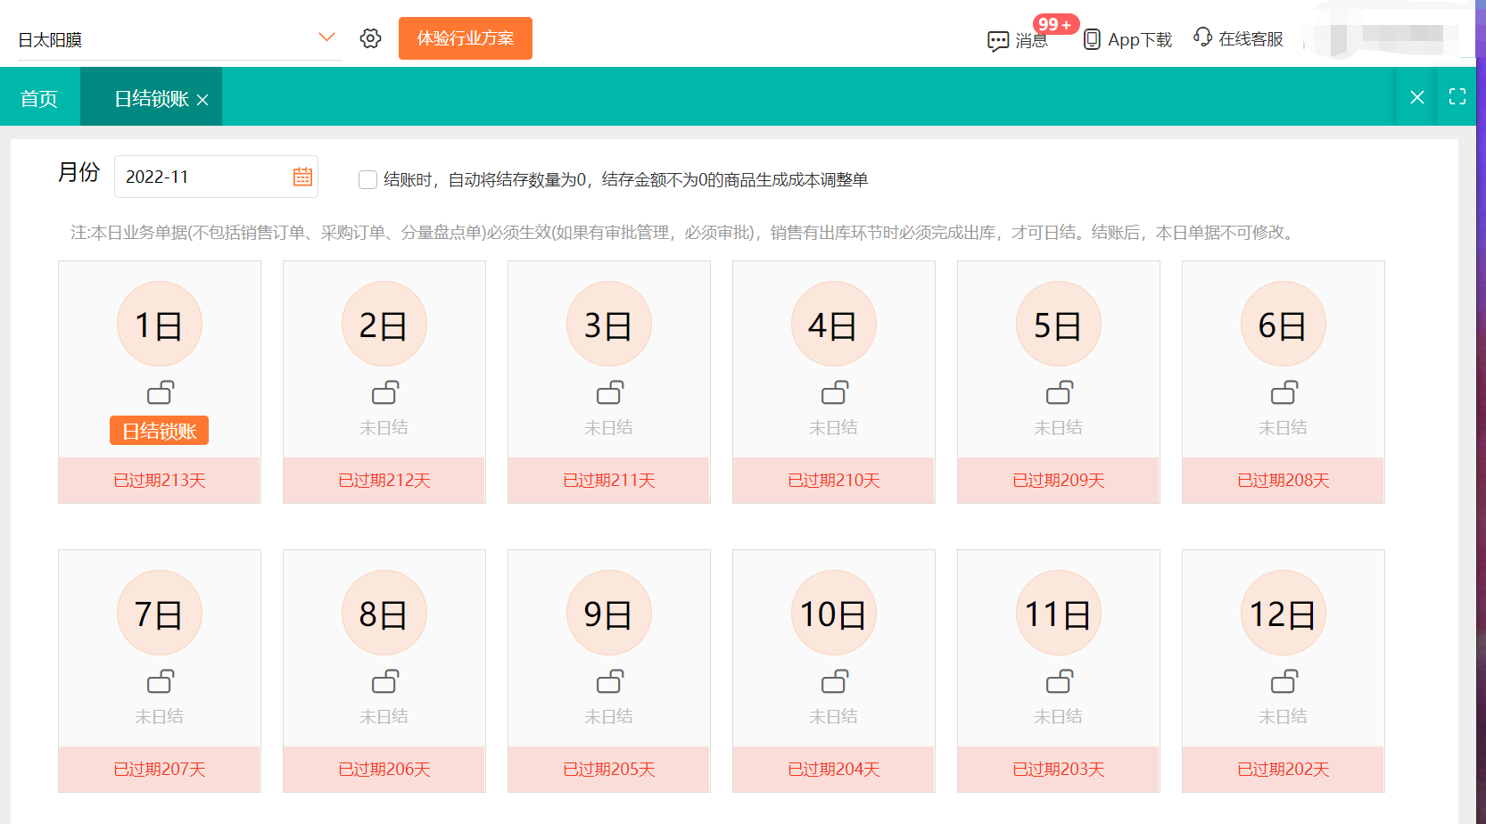Expand the 日太阳膜 company dropdown
The height and width of the screenshot is (824, 1486).
pos(326,36)
